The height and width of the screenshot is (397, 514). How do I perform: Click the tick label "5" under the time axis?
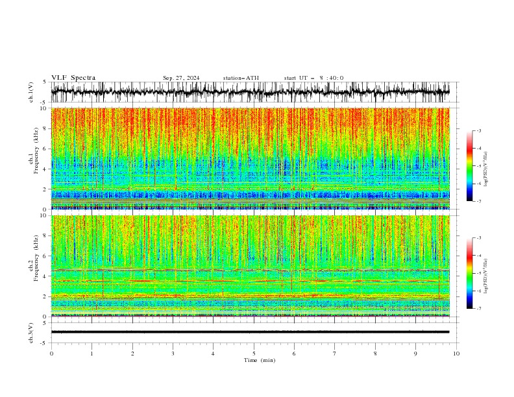[x=254, y=354]
